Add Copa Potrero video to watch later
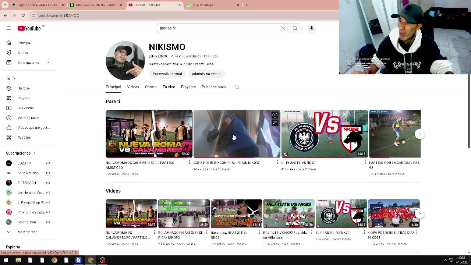The height and width of the screenshot is (265, 471). 275,115
